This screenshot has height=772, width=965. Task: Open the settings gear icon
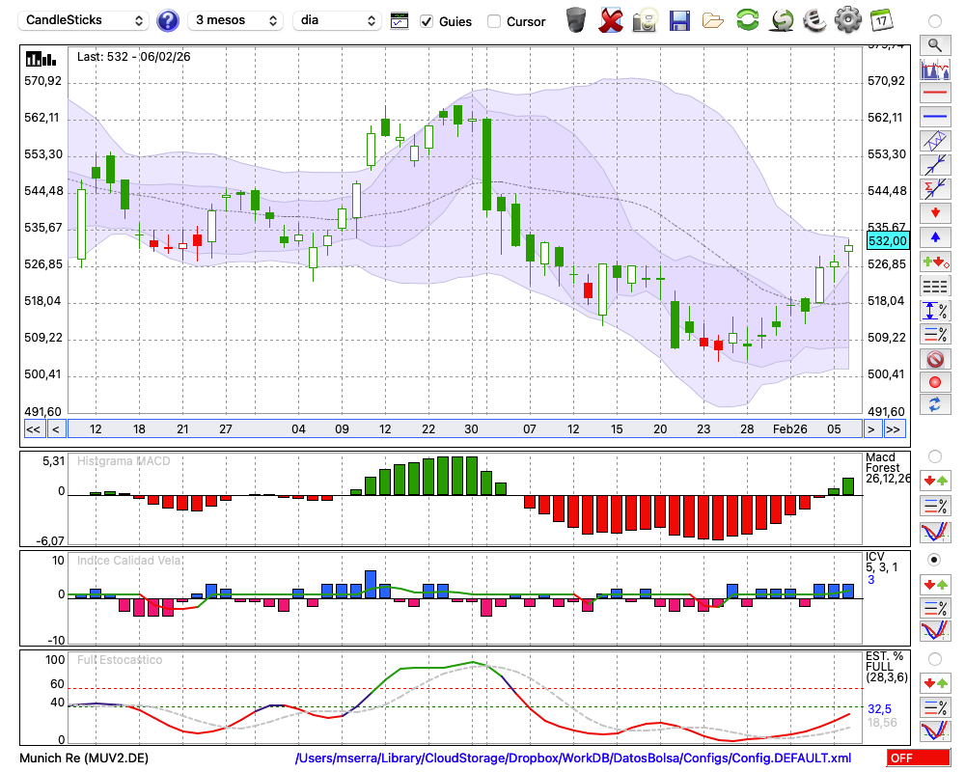[847, 19]
